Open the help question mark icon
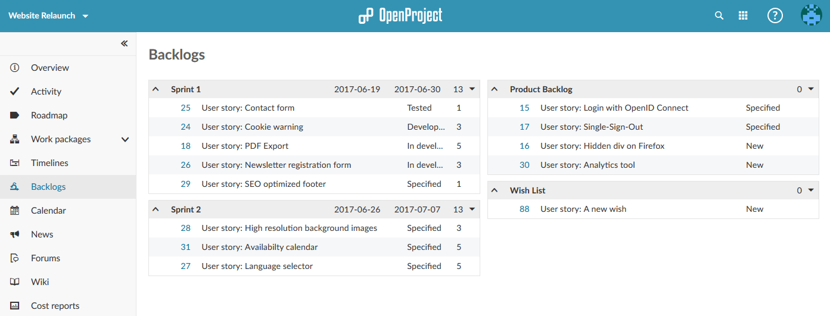Viewport: 830px width, 316px height. click(775, 16)
